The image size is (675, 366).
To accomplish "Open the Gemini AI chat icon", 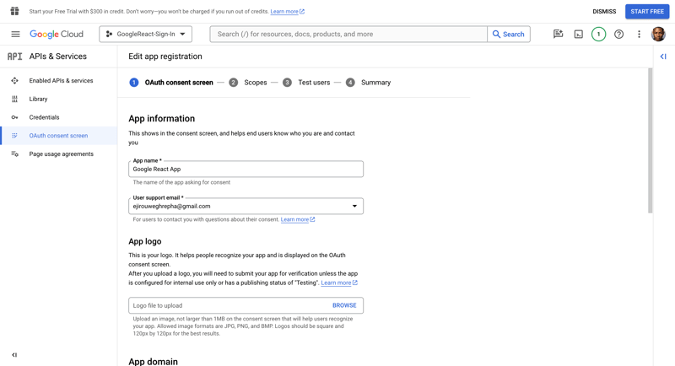I will pyautogui.click(x=558, y=34).
